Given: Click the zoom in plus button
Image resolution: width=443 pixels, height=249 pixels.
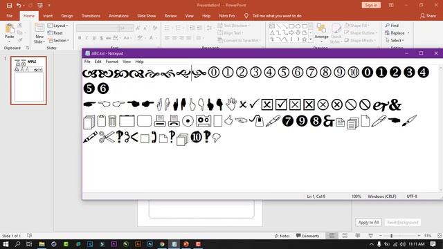Looking at the screenshot, I should [x=418, y=236].
